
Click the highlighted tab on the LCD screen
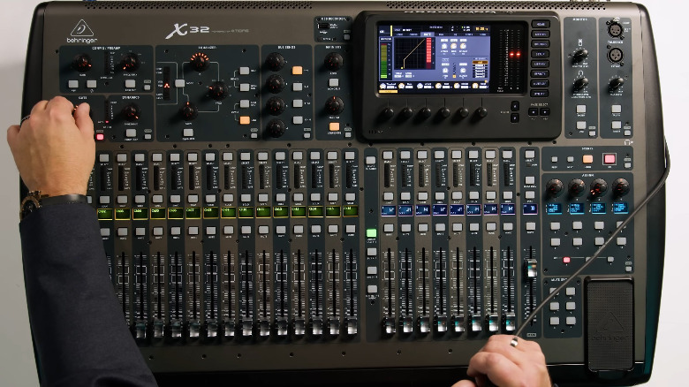click(426, 34)
